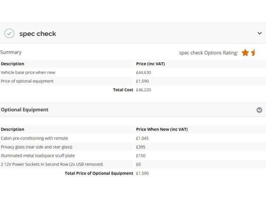
Task: Click 'Price of optional equipment' row
Action: pyautogui.click(x=133, y=81)
